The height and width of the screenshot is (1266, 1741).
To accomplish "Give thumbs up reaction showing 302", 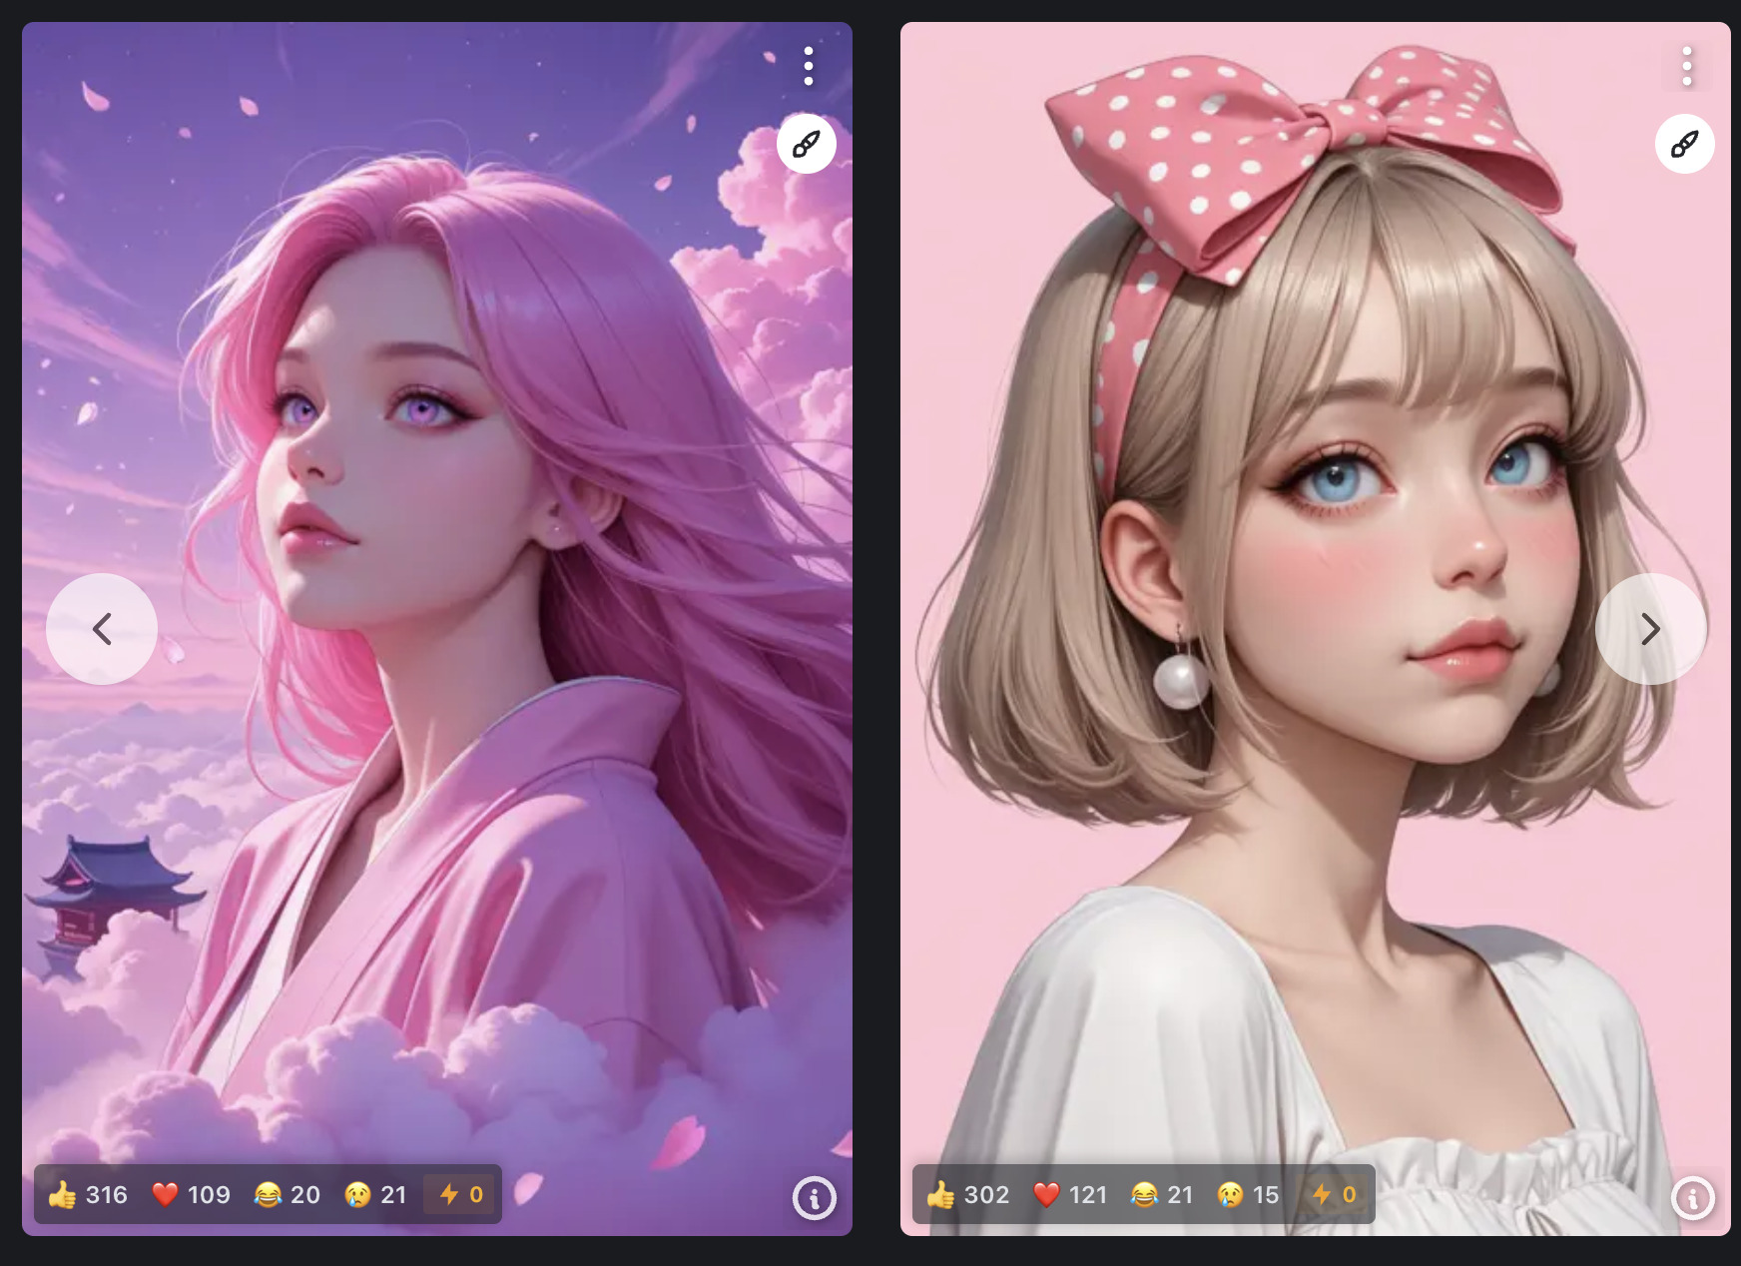I will pos(967,1194).
